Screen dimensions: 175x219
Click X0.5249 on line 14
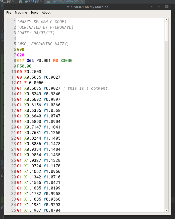point(33,94)
